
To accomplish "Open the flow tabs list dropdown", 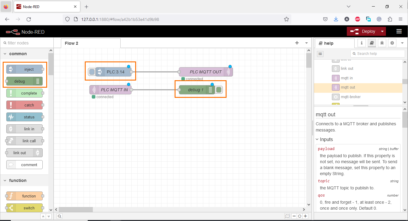I will click(x=307, y=43).
